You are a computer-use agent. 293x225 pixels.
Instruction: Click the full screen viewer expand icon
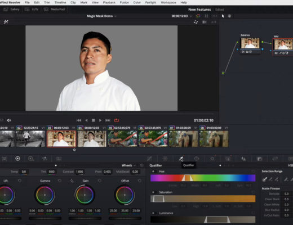click(x=206, y=16)
